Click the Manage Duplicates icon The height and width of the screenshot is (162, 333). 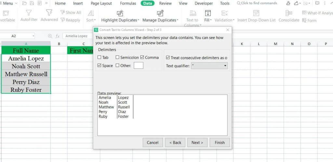[160, 13]
